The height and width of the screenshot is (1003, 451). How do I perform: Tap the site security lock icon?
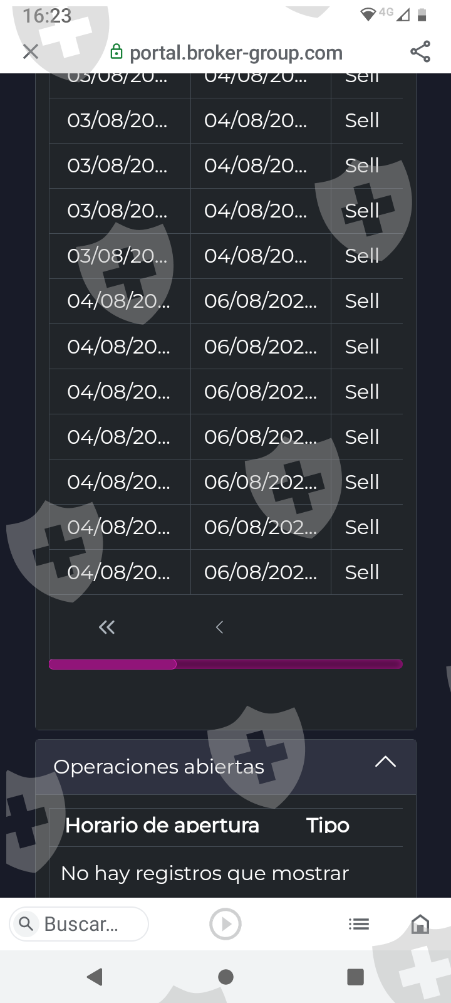tap(117, 52)
